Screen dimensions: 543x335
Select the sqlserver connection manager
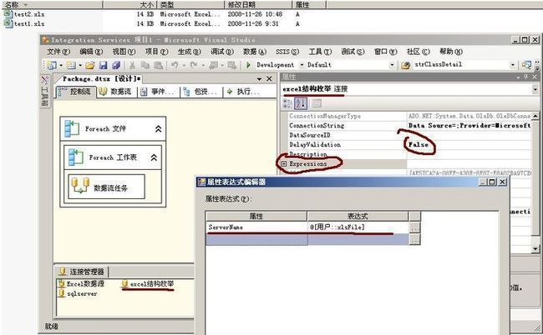click(78, 293)
